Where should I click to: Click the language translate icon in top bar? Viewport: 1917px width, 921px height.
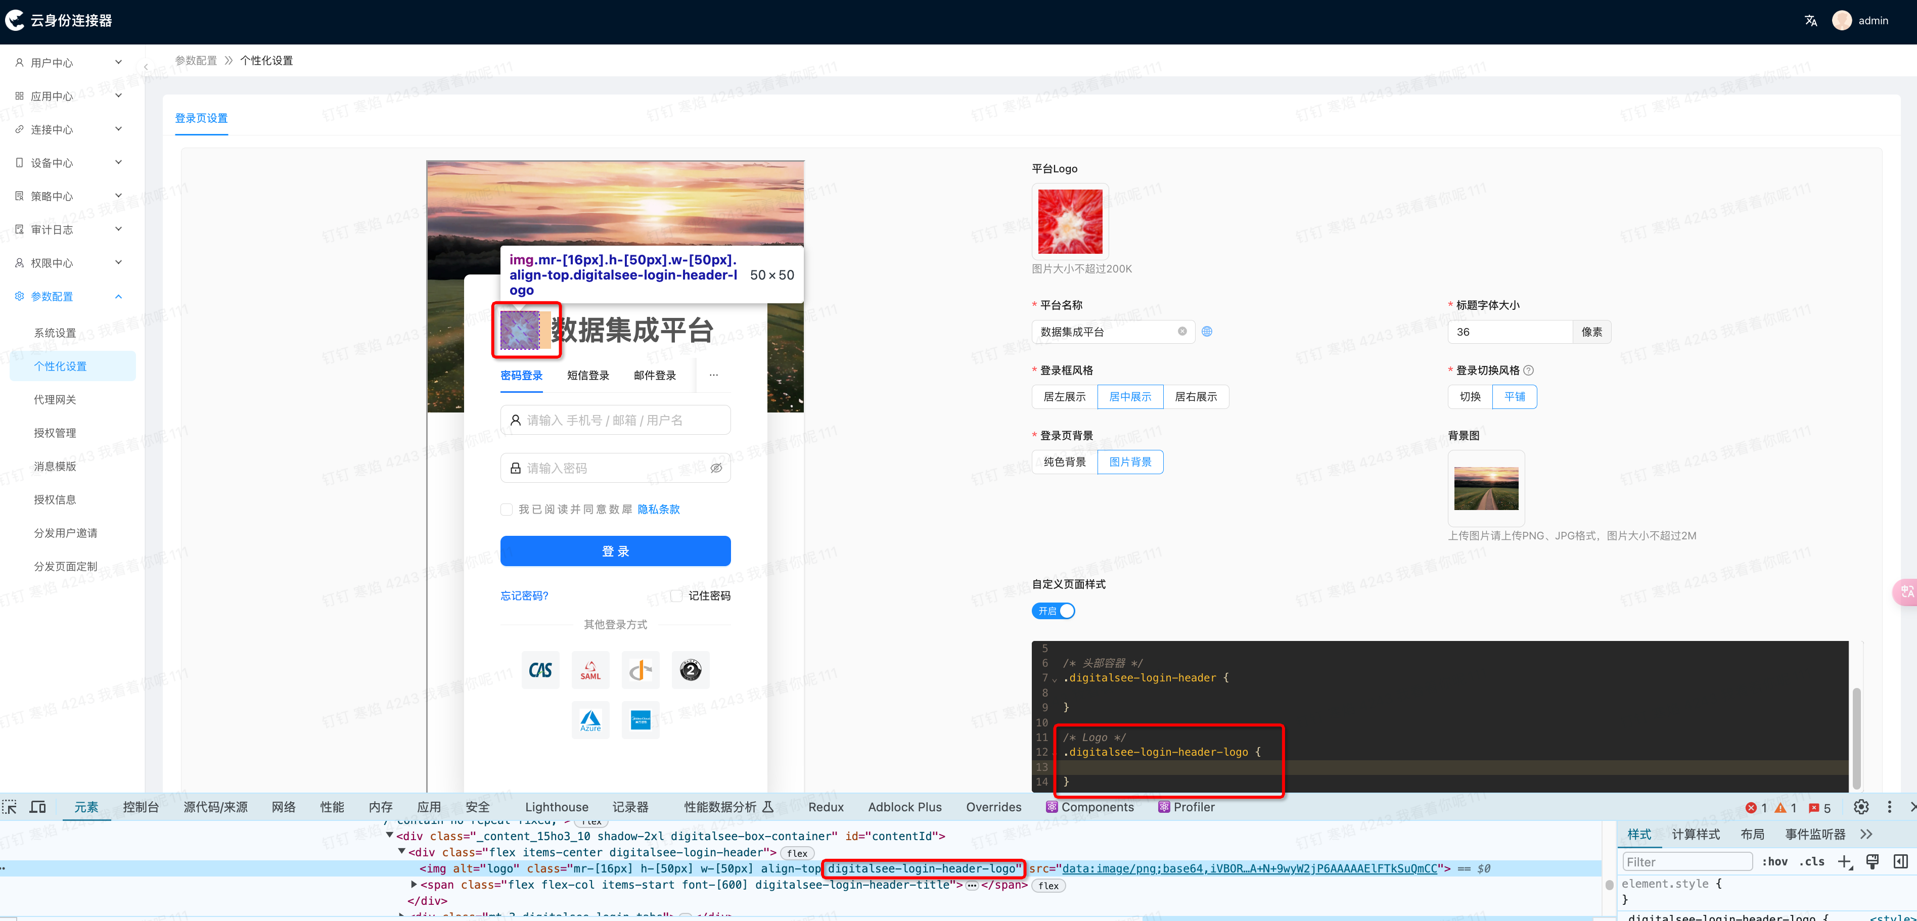click(1810, 21)
